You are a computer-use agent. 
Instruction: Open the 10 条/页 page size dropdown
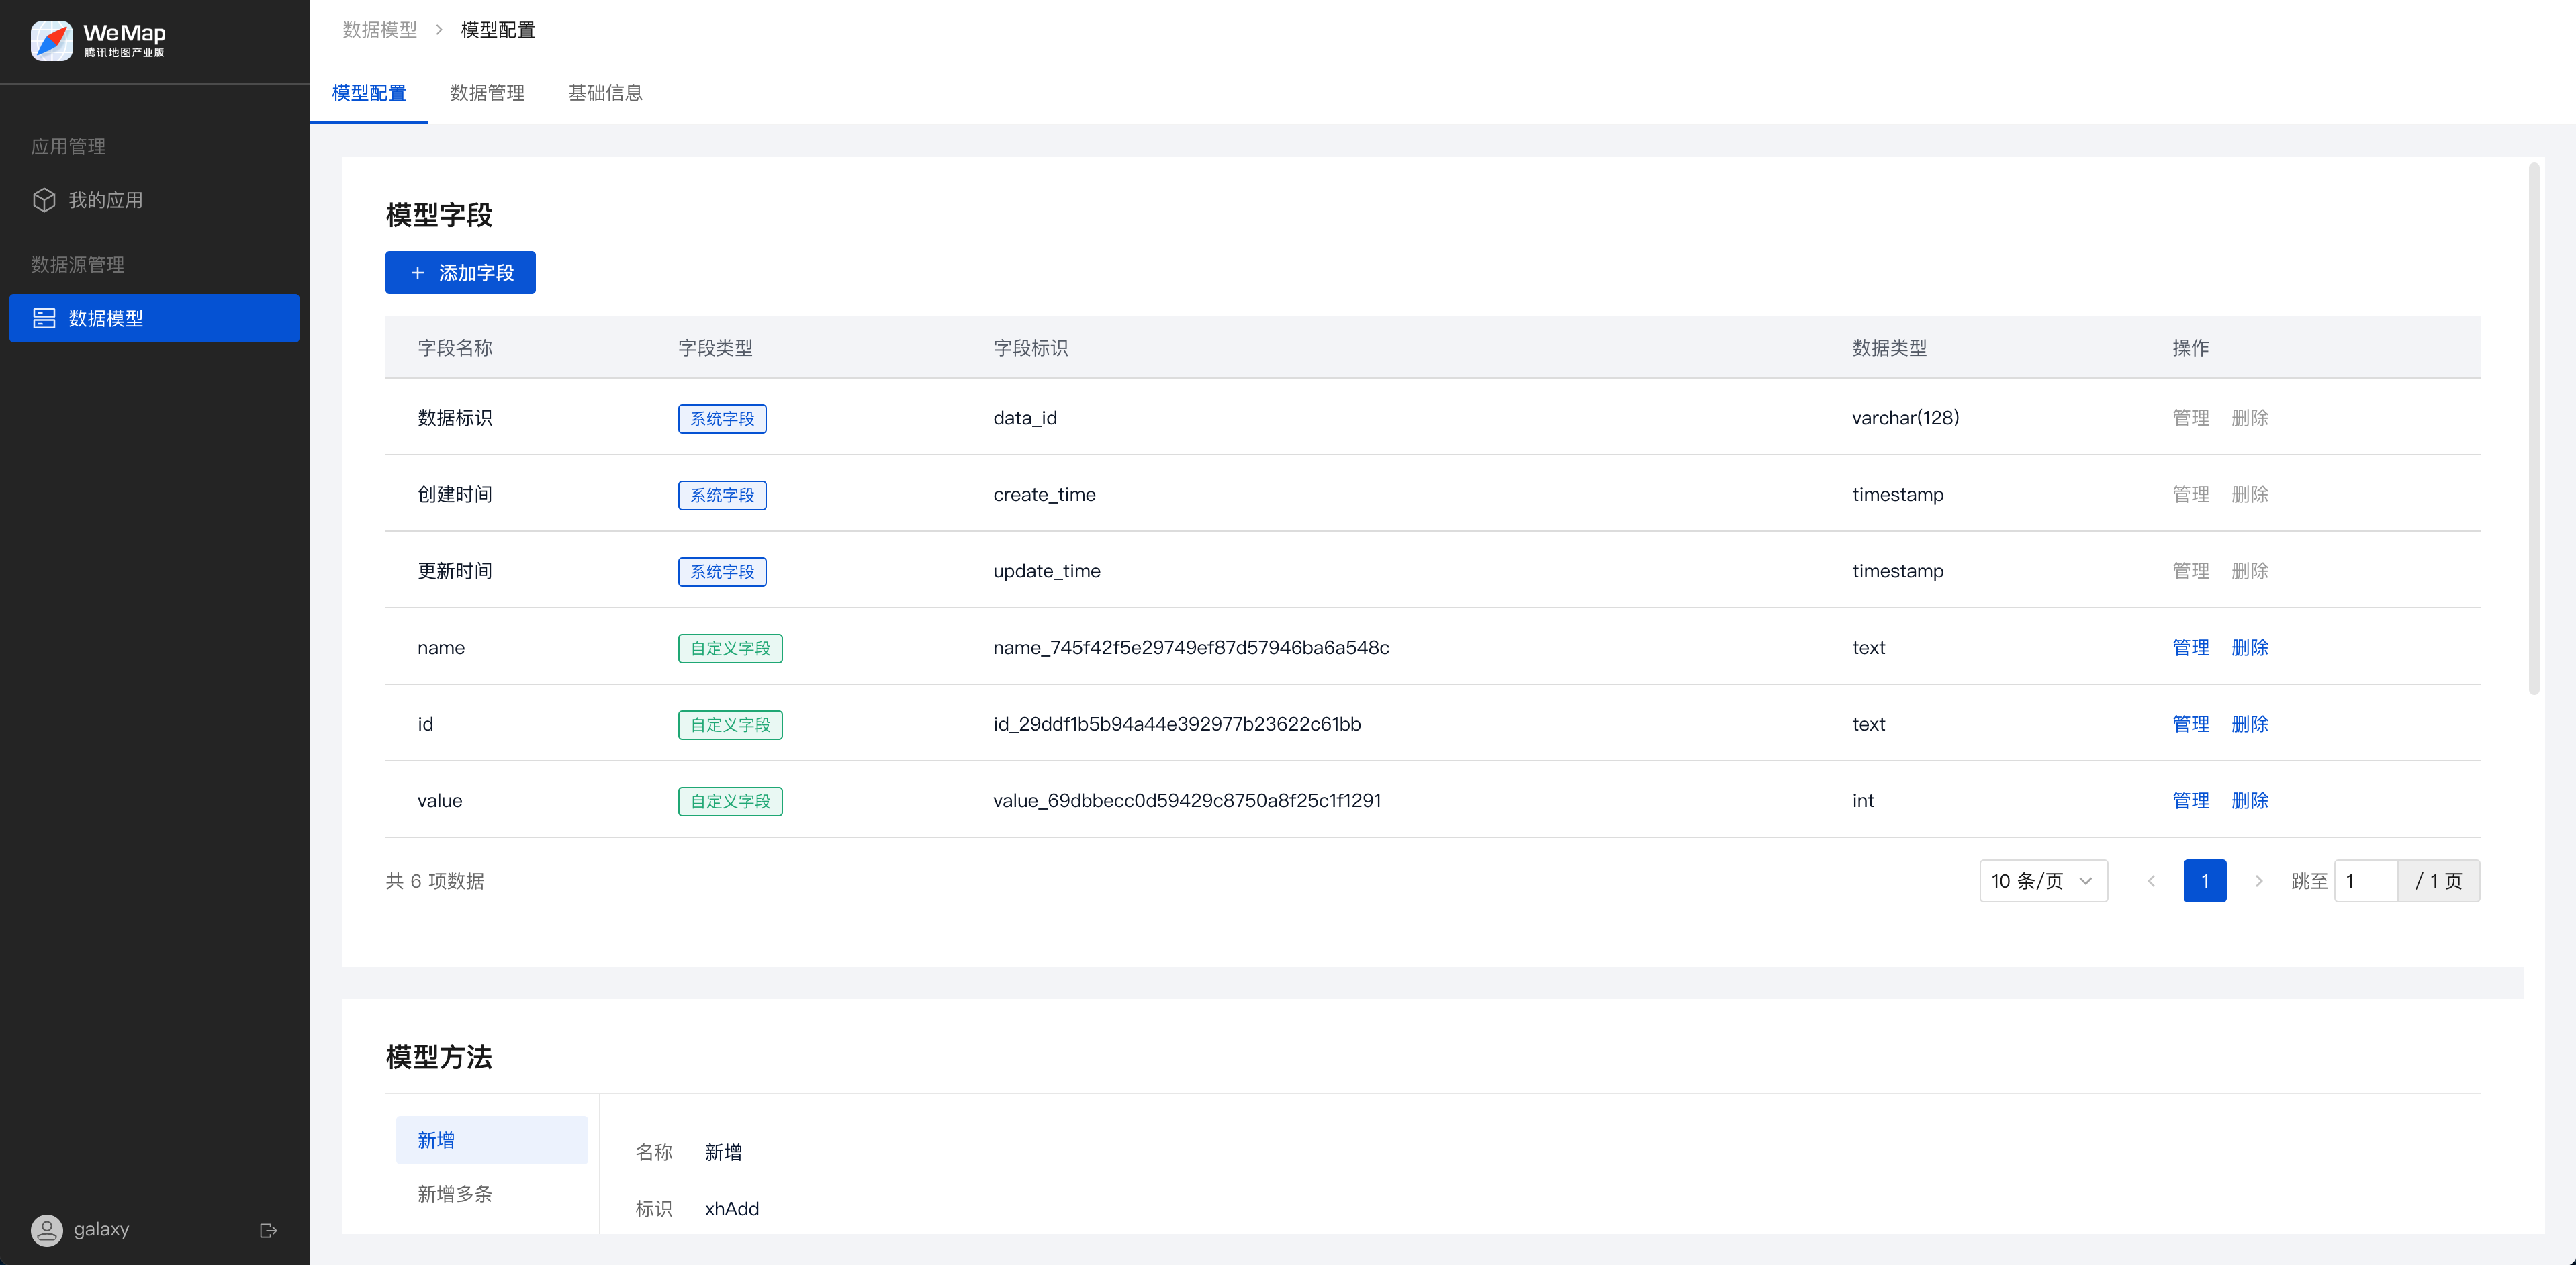pyautogui.click(x=2043, y=881)
